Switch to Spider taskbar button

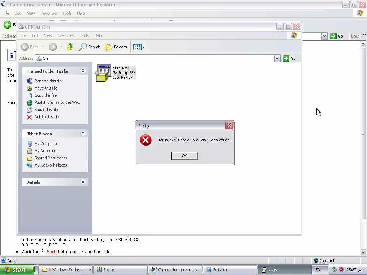tap(120, 270)
